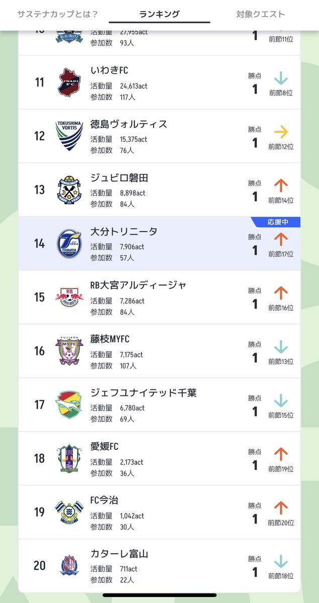The image size is (319, 603).
Task: Open the 対象クエスト tab
Action: click(260, 14)
